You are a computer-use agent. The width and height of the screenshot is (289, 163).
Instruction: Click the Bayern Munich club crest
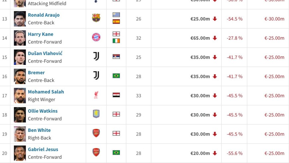(96, 37)
